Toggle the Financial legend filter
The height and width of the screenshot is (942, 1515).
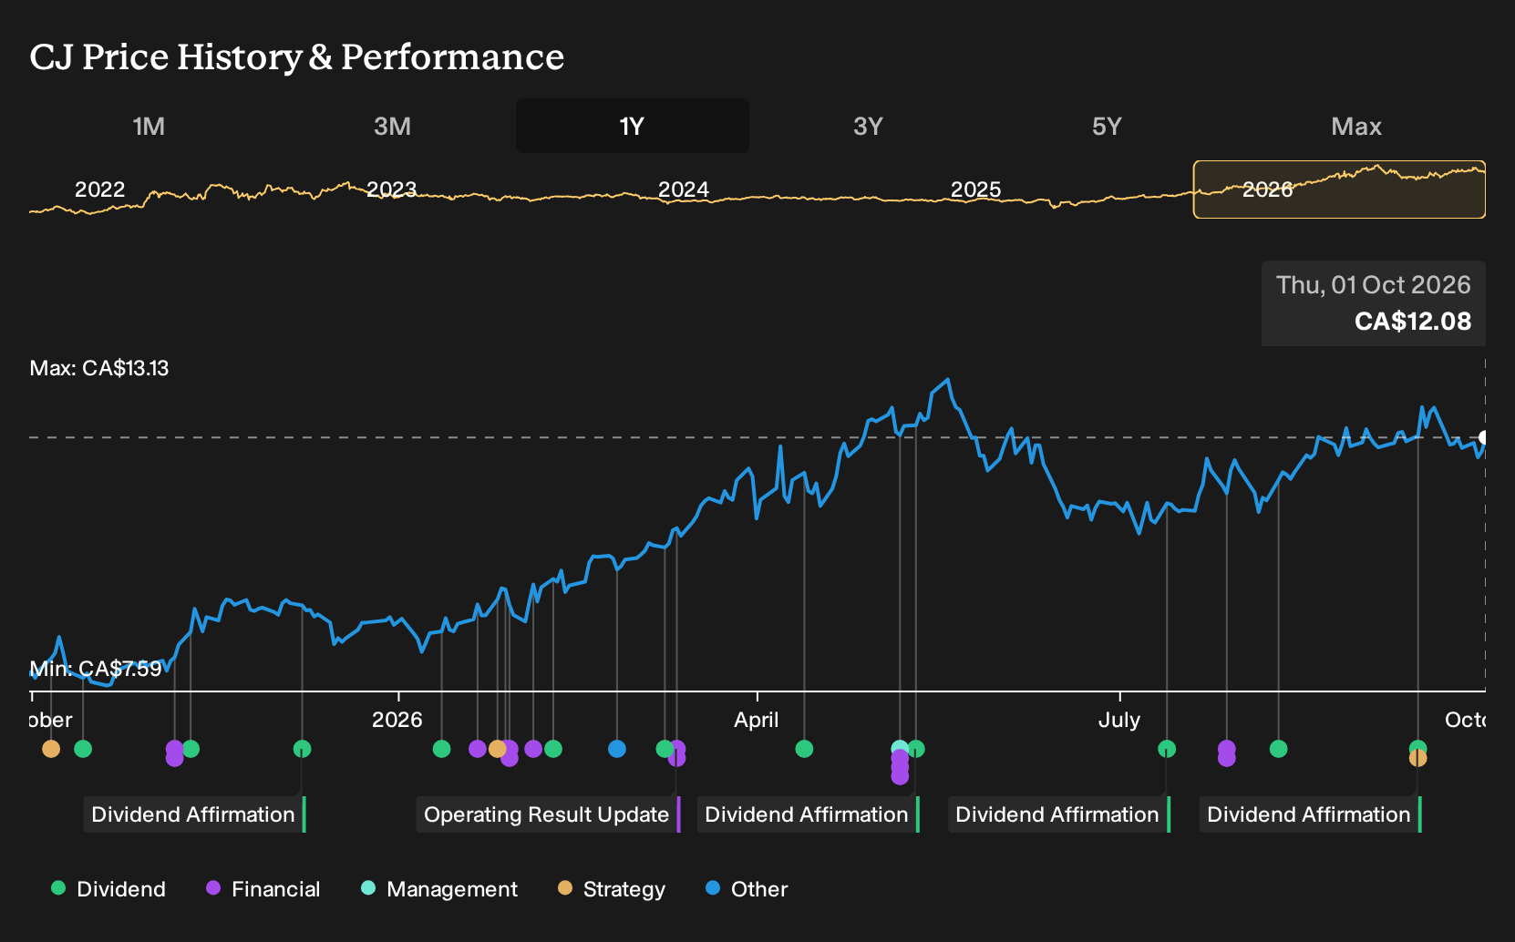point(263,889)
